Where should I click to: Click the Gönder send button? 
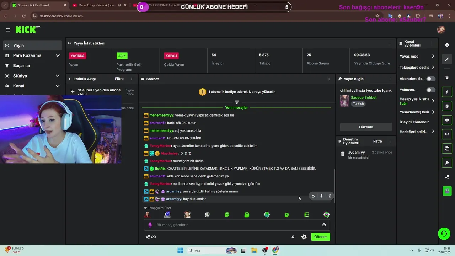[x=320, y=237]
